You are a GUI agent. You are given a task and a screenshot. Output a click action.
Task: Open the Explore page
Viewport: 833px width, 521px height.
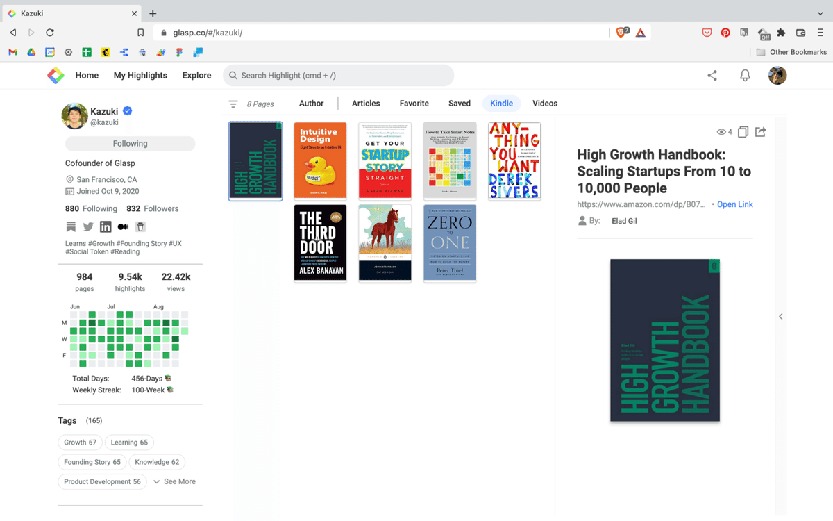coord(196,76)
